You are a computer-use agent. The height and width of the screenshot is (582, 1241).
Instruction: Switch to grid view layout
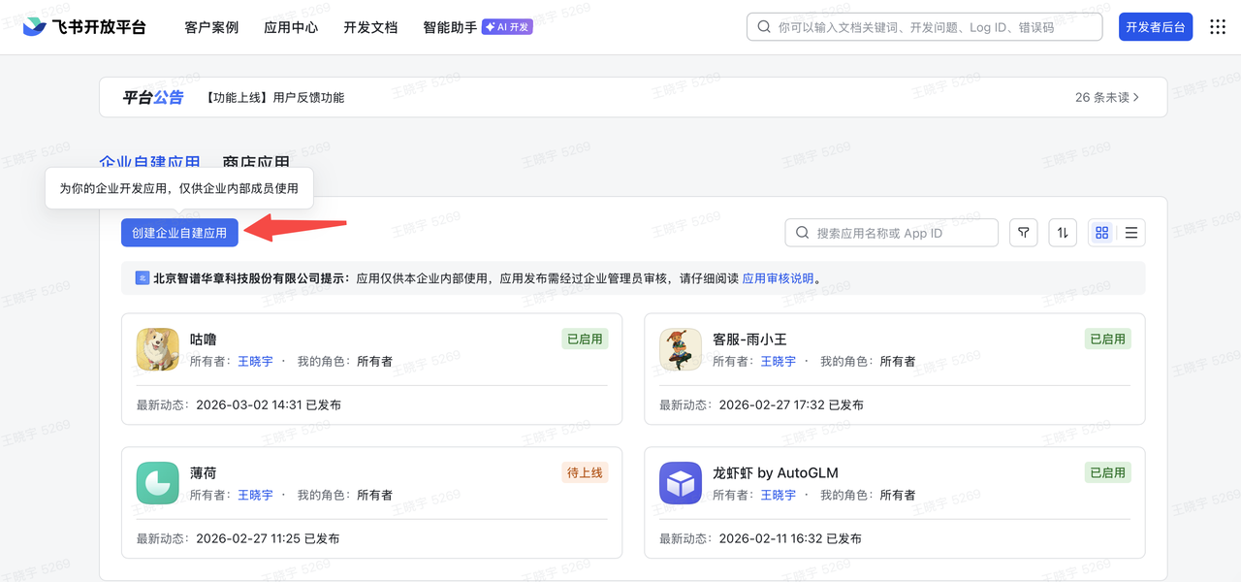point(1101,233)
